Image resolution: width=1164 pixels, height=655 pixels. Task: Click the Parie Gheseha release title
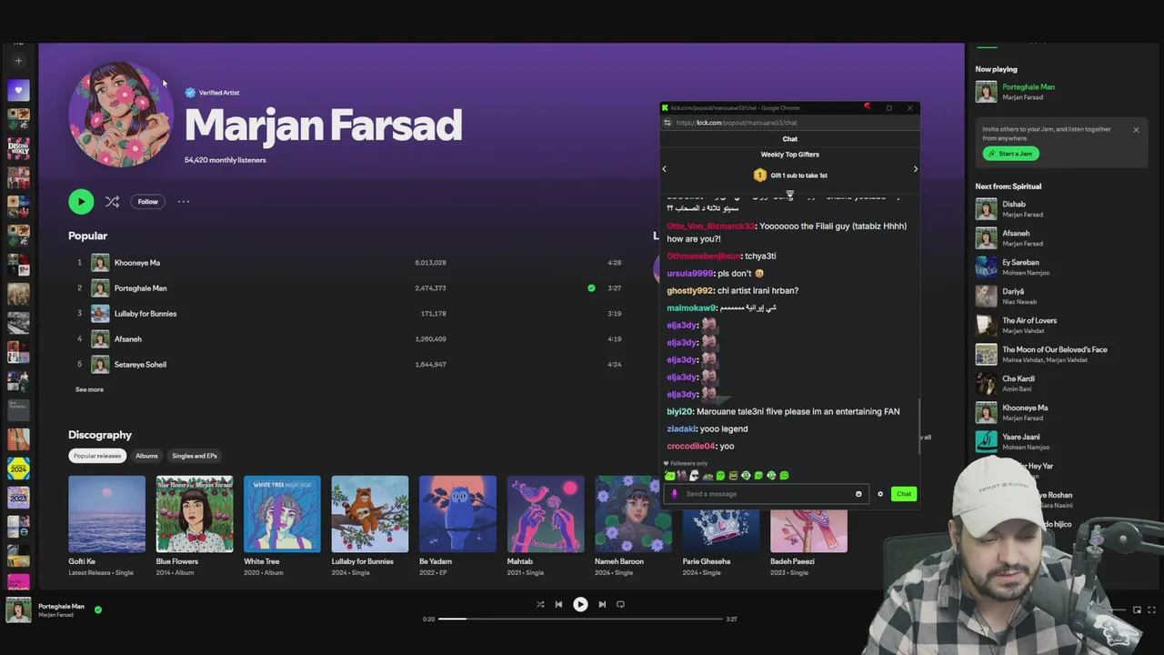pos(707,561)
